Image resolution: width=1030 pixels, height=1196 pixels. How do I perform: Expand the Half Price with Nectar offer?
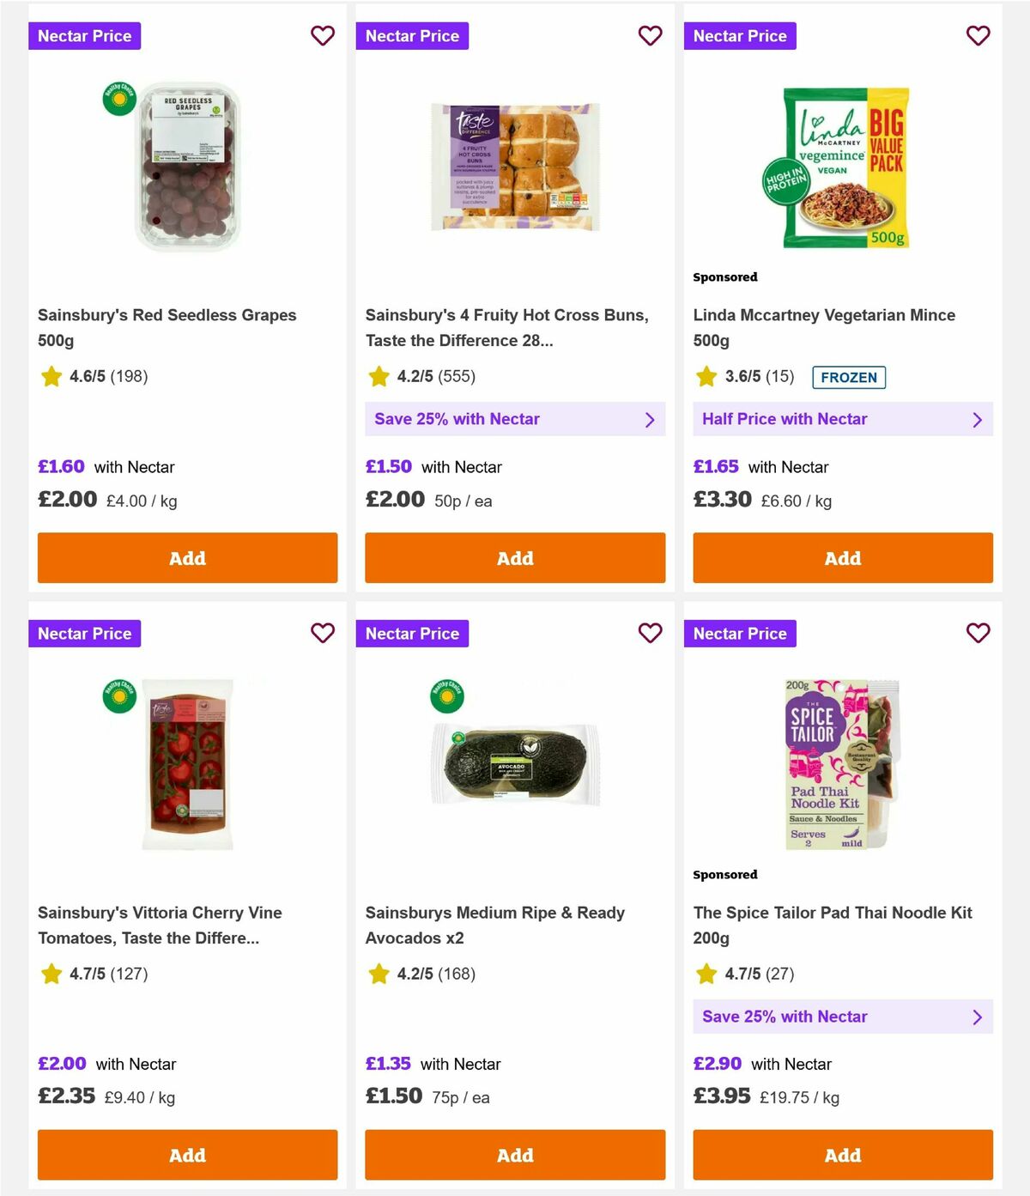click(x=843, y=419)
